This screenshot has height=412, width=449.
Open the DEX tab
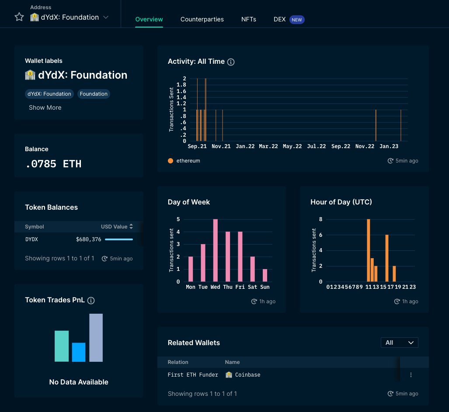click(279, 19)
